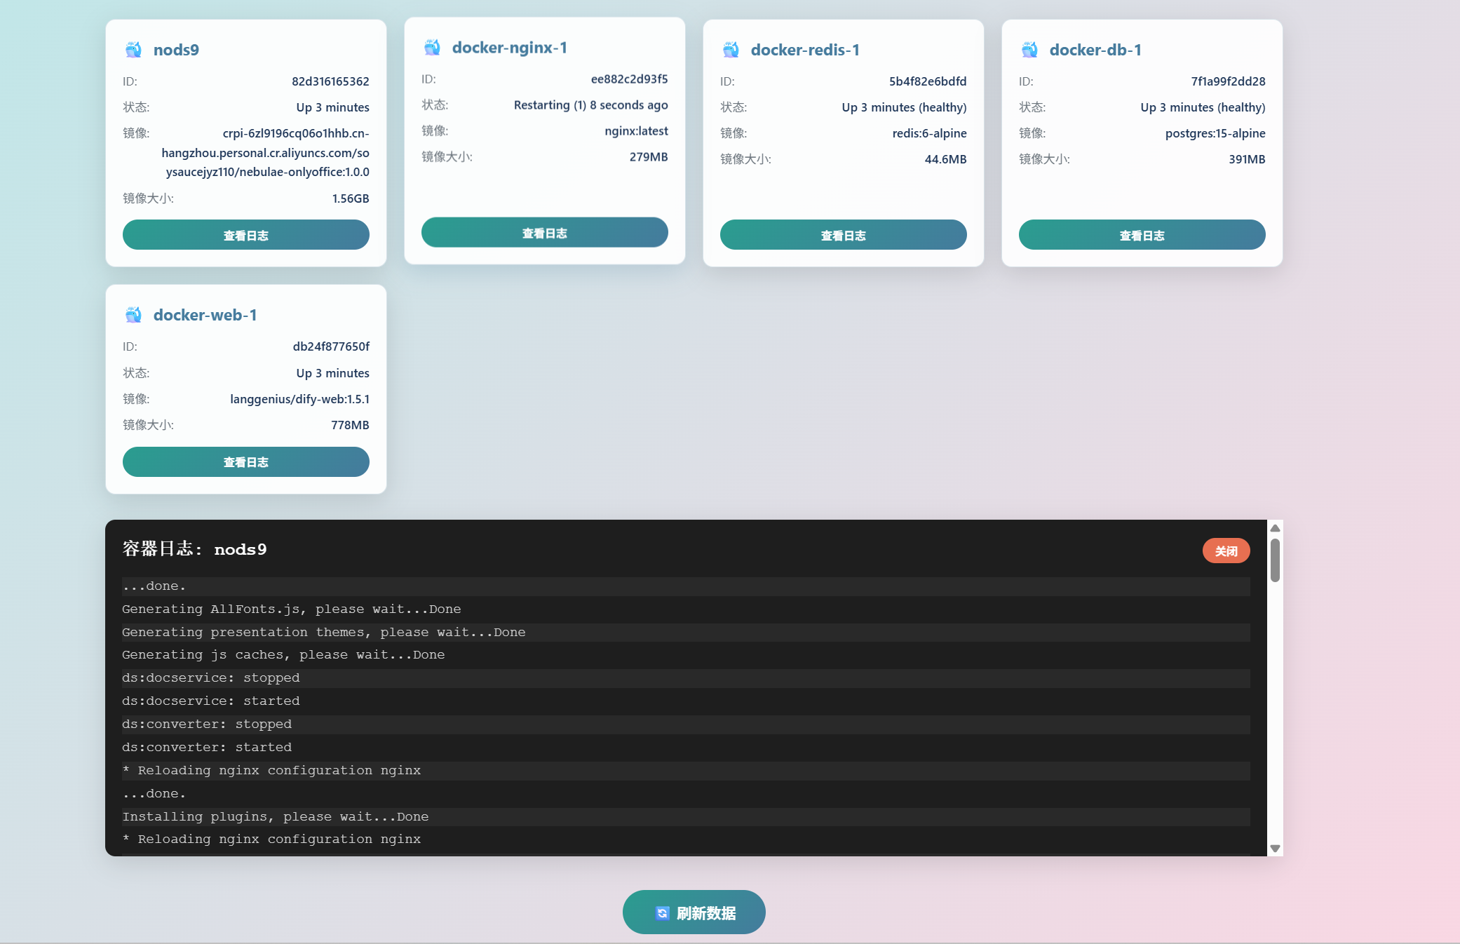The image size is (1460, 944).
Task: Click the 容器日志: nods9 log heading
Action: (x=194, y=549)
